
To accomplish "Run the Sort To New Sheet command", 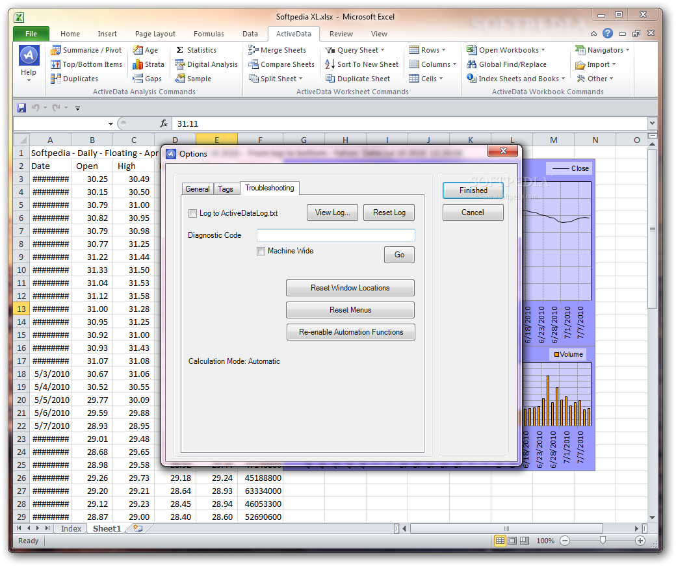I will coord(361,64).
